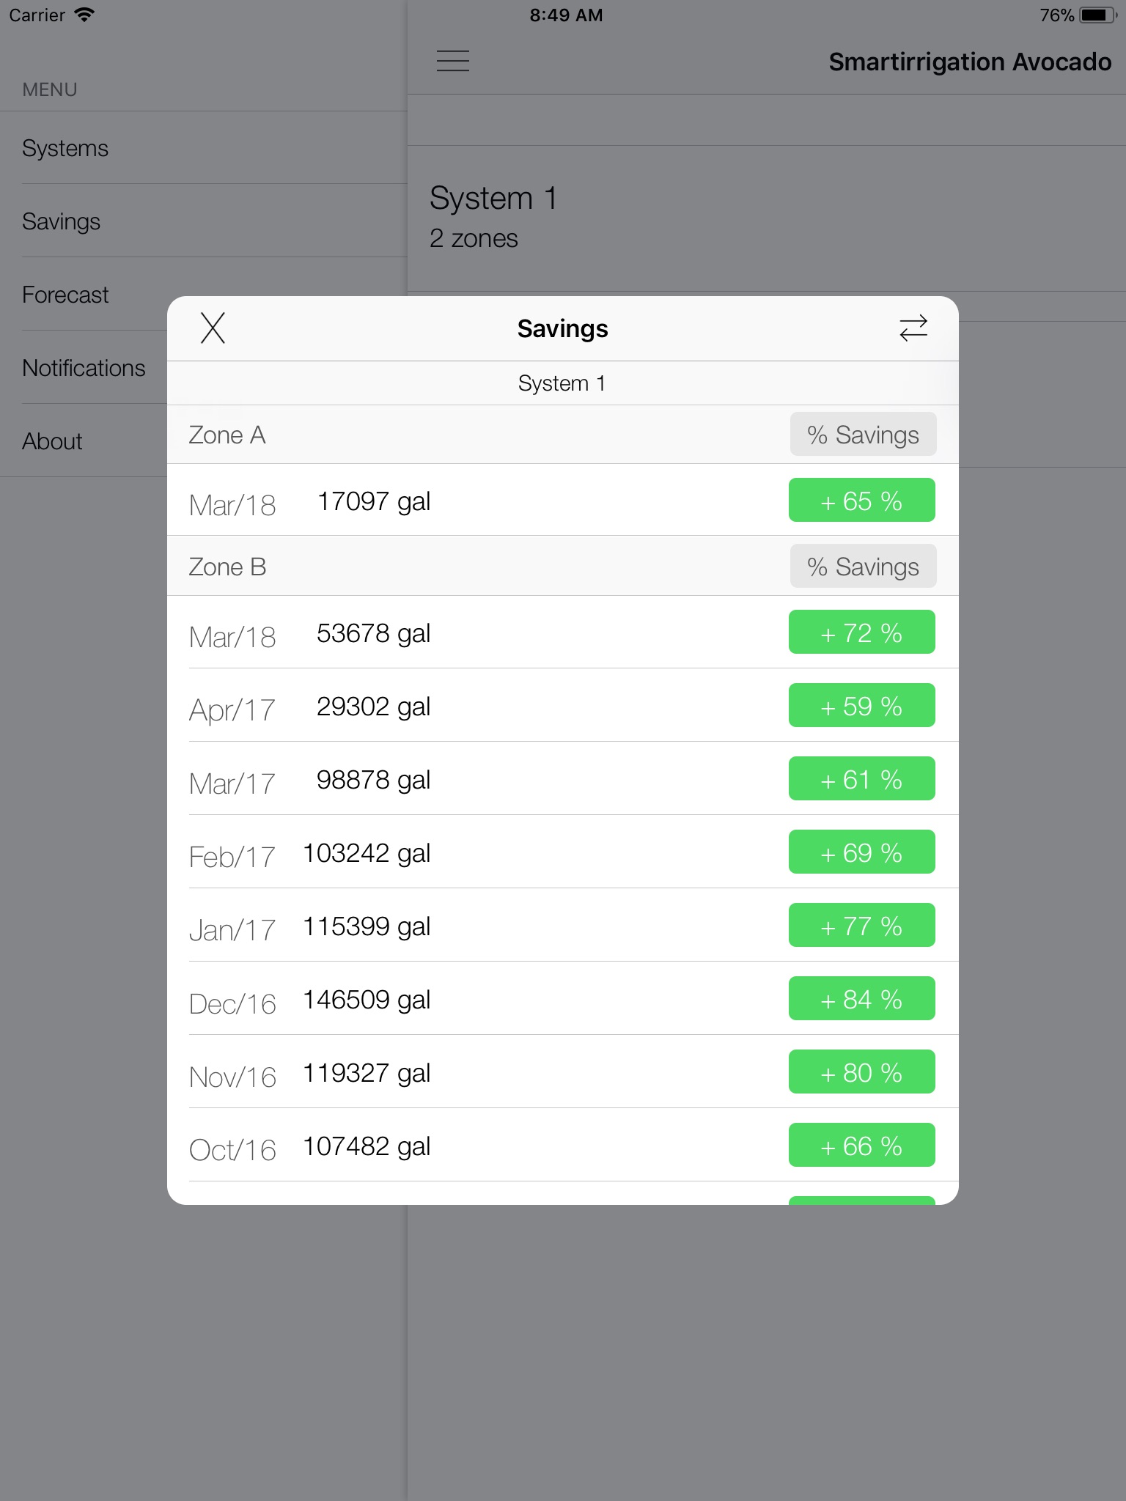1126x1501 pixels.
Task: Tap the swap arrows icon in Savings header
Action: (913, 328)
